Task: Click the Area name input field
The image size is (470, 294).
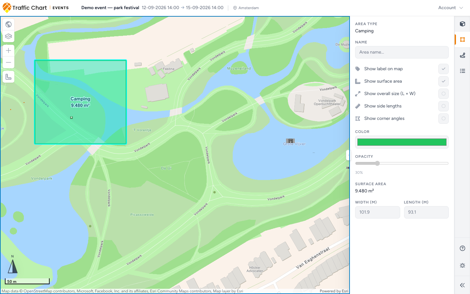Action: pyautogui.click(x=402, y=52)
